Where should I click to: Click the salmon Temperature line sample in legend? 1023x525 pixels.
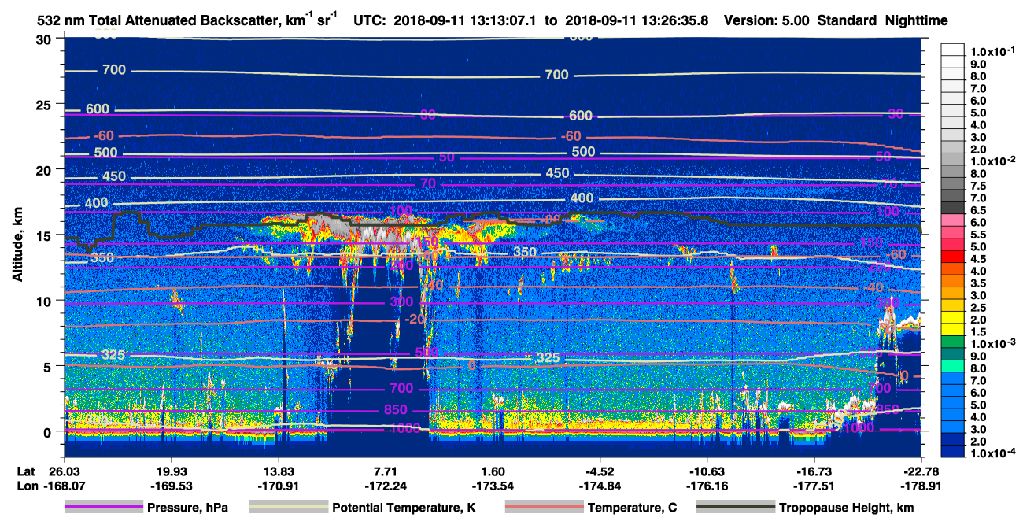pos(543,507)
